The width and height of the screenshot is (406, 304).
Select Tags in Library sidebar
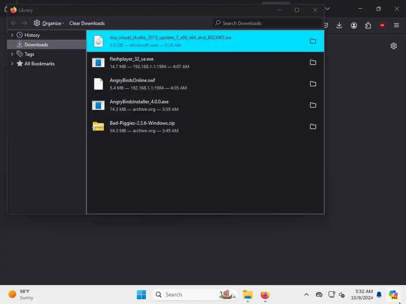[29, 54]
